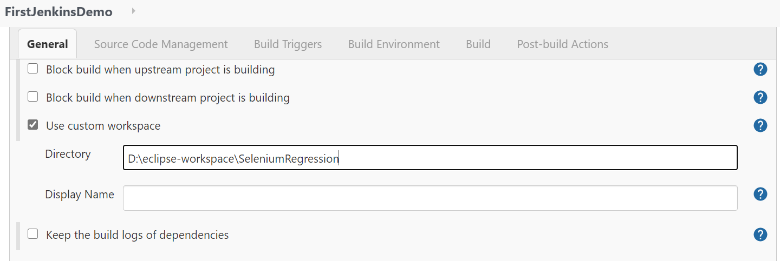
Task: Tick Keep the build logs of dependencies
Action: (x=33, y=234)
